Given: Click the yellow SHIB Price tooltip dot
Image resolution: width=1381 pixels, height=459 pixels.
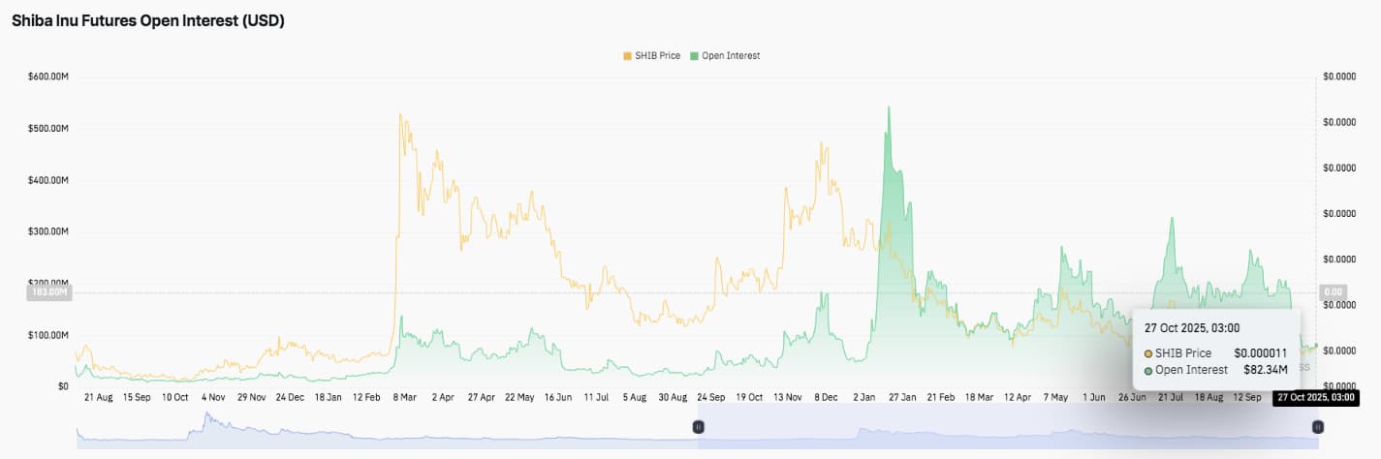Looking at the screenshot, I should pyautogui.click(x=1148, y=353).
